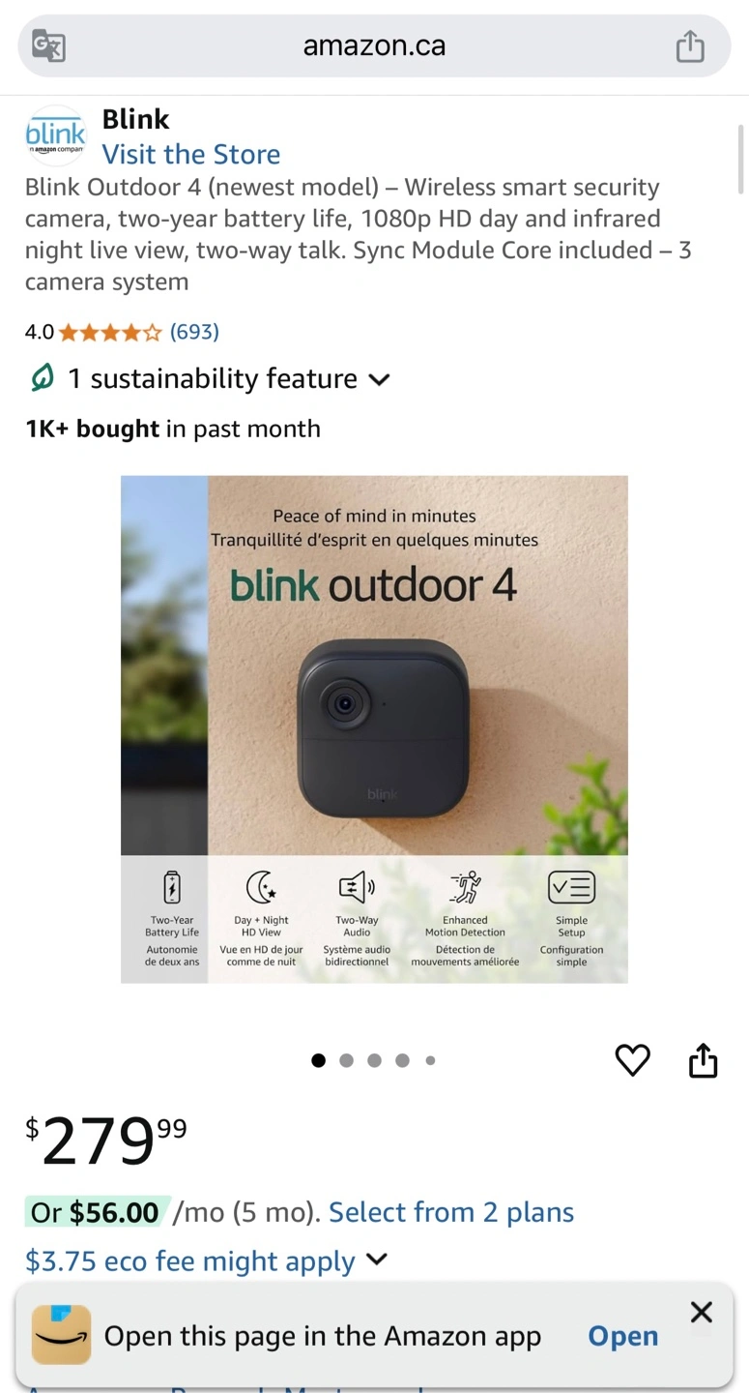749x1393 pixels.
Task: Open the 693 reviews count link
Action: 194,332
